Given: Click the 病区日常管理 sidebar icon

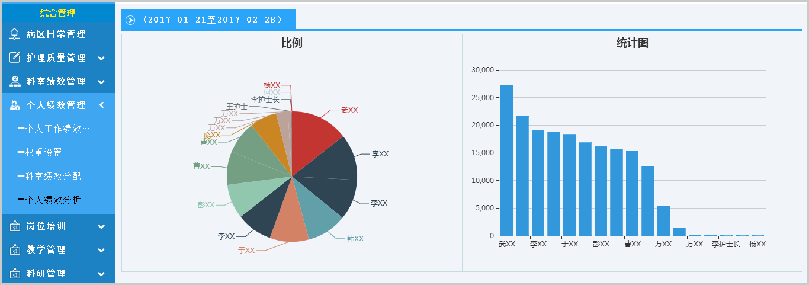Looking at the screenshot, I should tap(15, 34).
